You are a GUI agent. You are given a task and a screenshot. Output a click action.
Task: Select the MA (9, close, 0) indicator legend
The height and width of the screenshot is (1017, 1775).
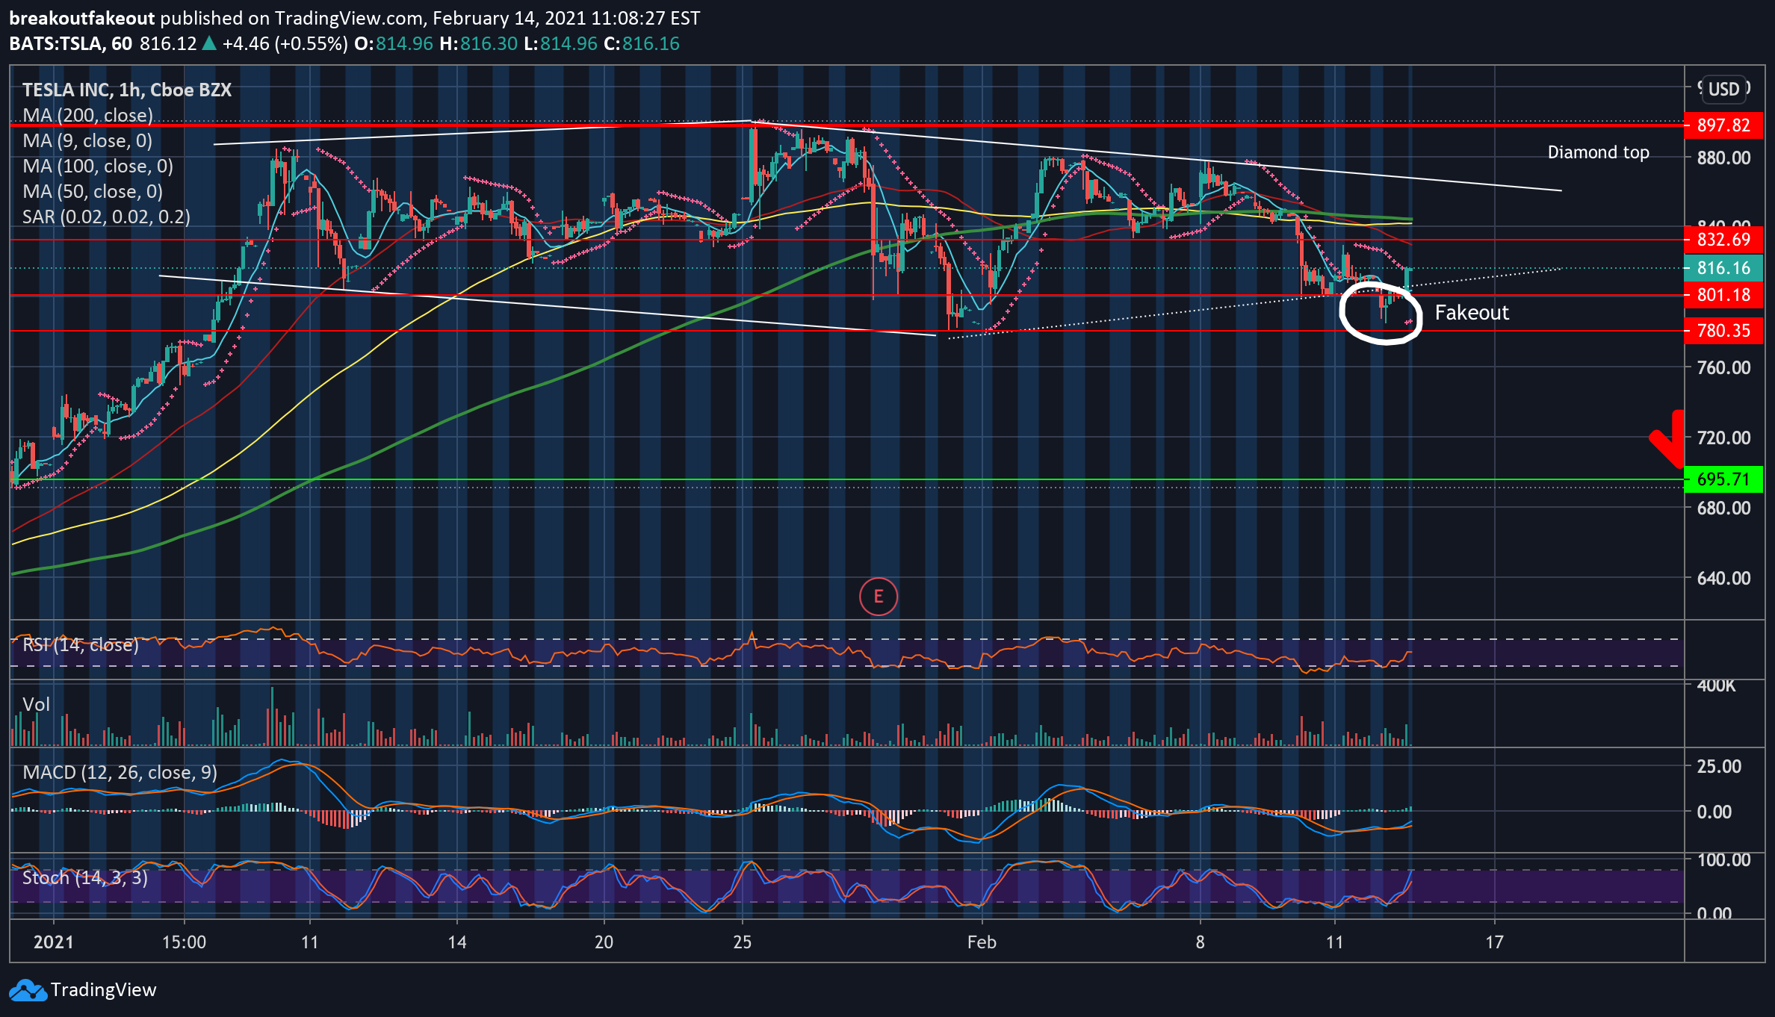click(87, 140)
